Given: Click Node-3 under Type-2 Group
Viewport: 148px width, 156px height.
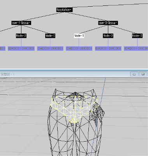Looking at the screenshot, I should (137, 35).
